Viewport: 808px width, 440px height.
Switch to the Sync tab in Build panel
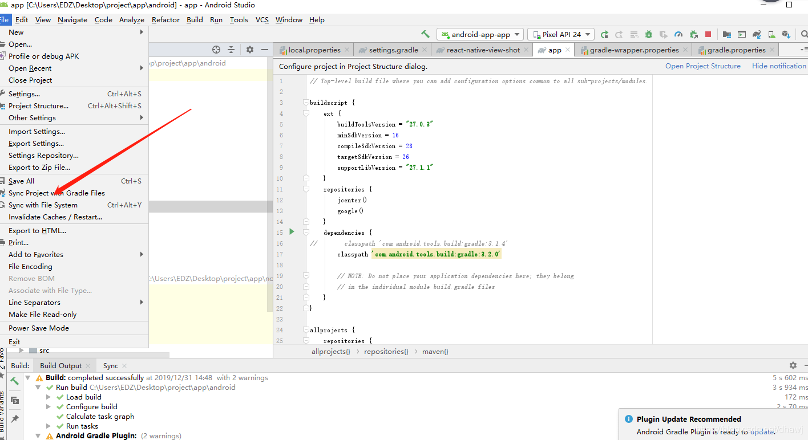(x=111, y=366)
